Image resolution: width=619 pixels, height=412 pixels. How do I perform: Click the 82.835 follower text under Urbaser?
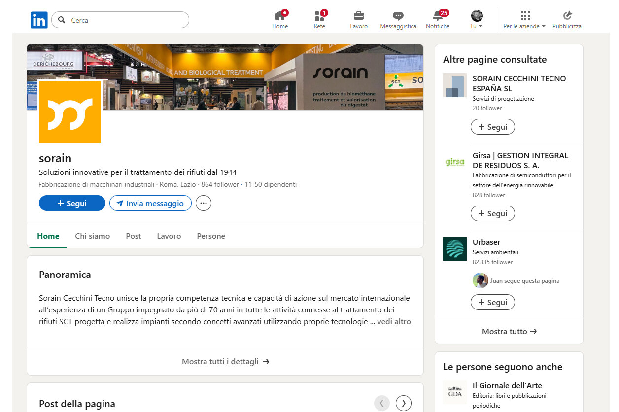pyautogui.click(x=492, y=262)
